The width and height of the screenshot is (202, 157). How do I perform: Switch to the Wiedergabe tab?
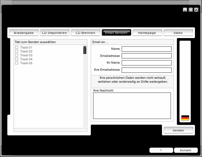coord(24,33)
